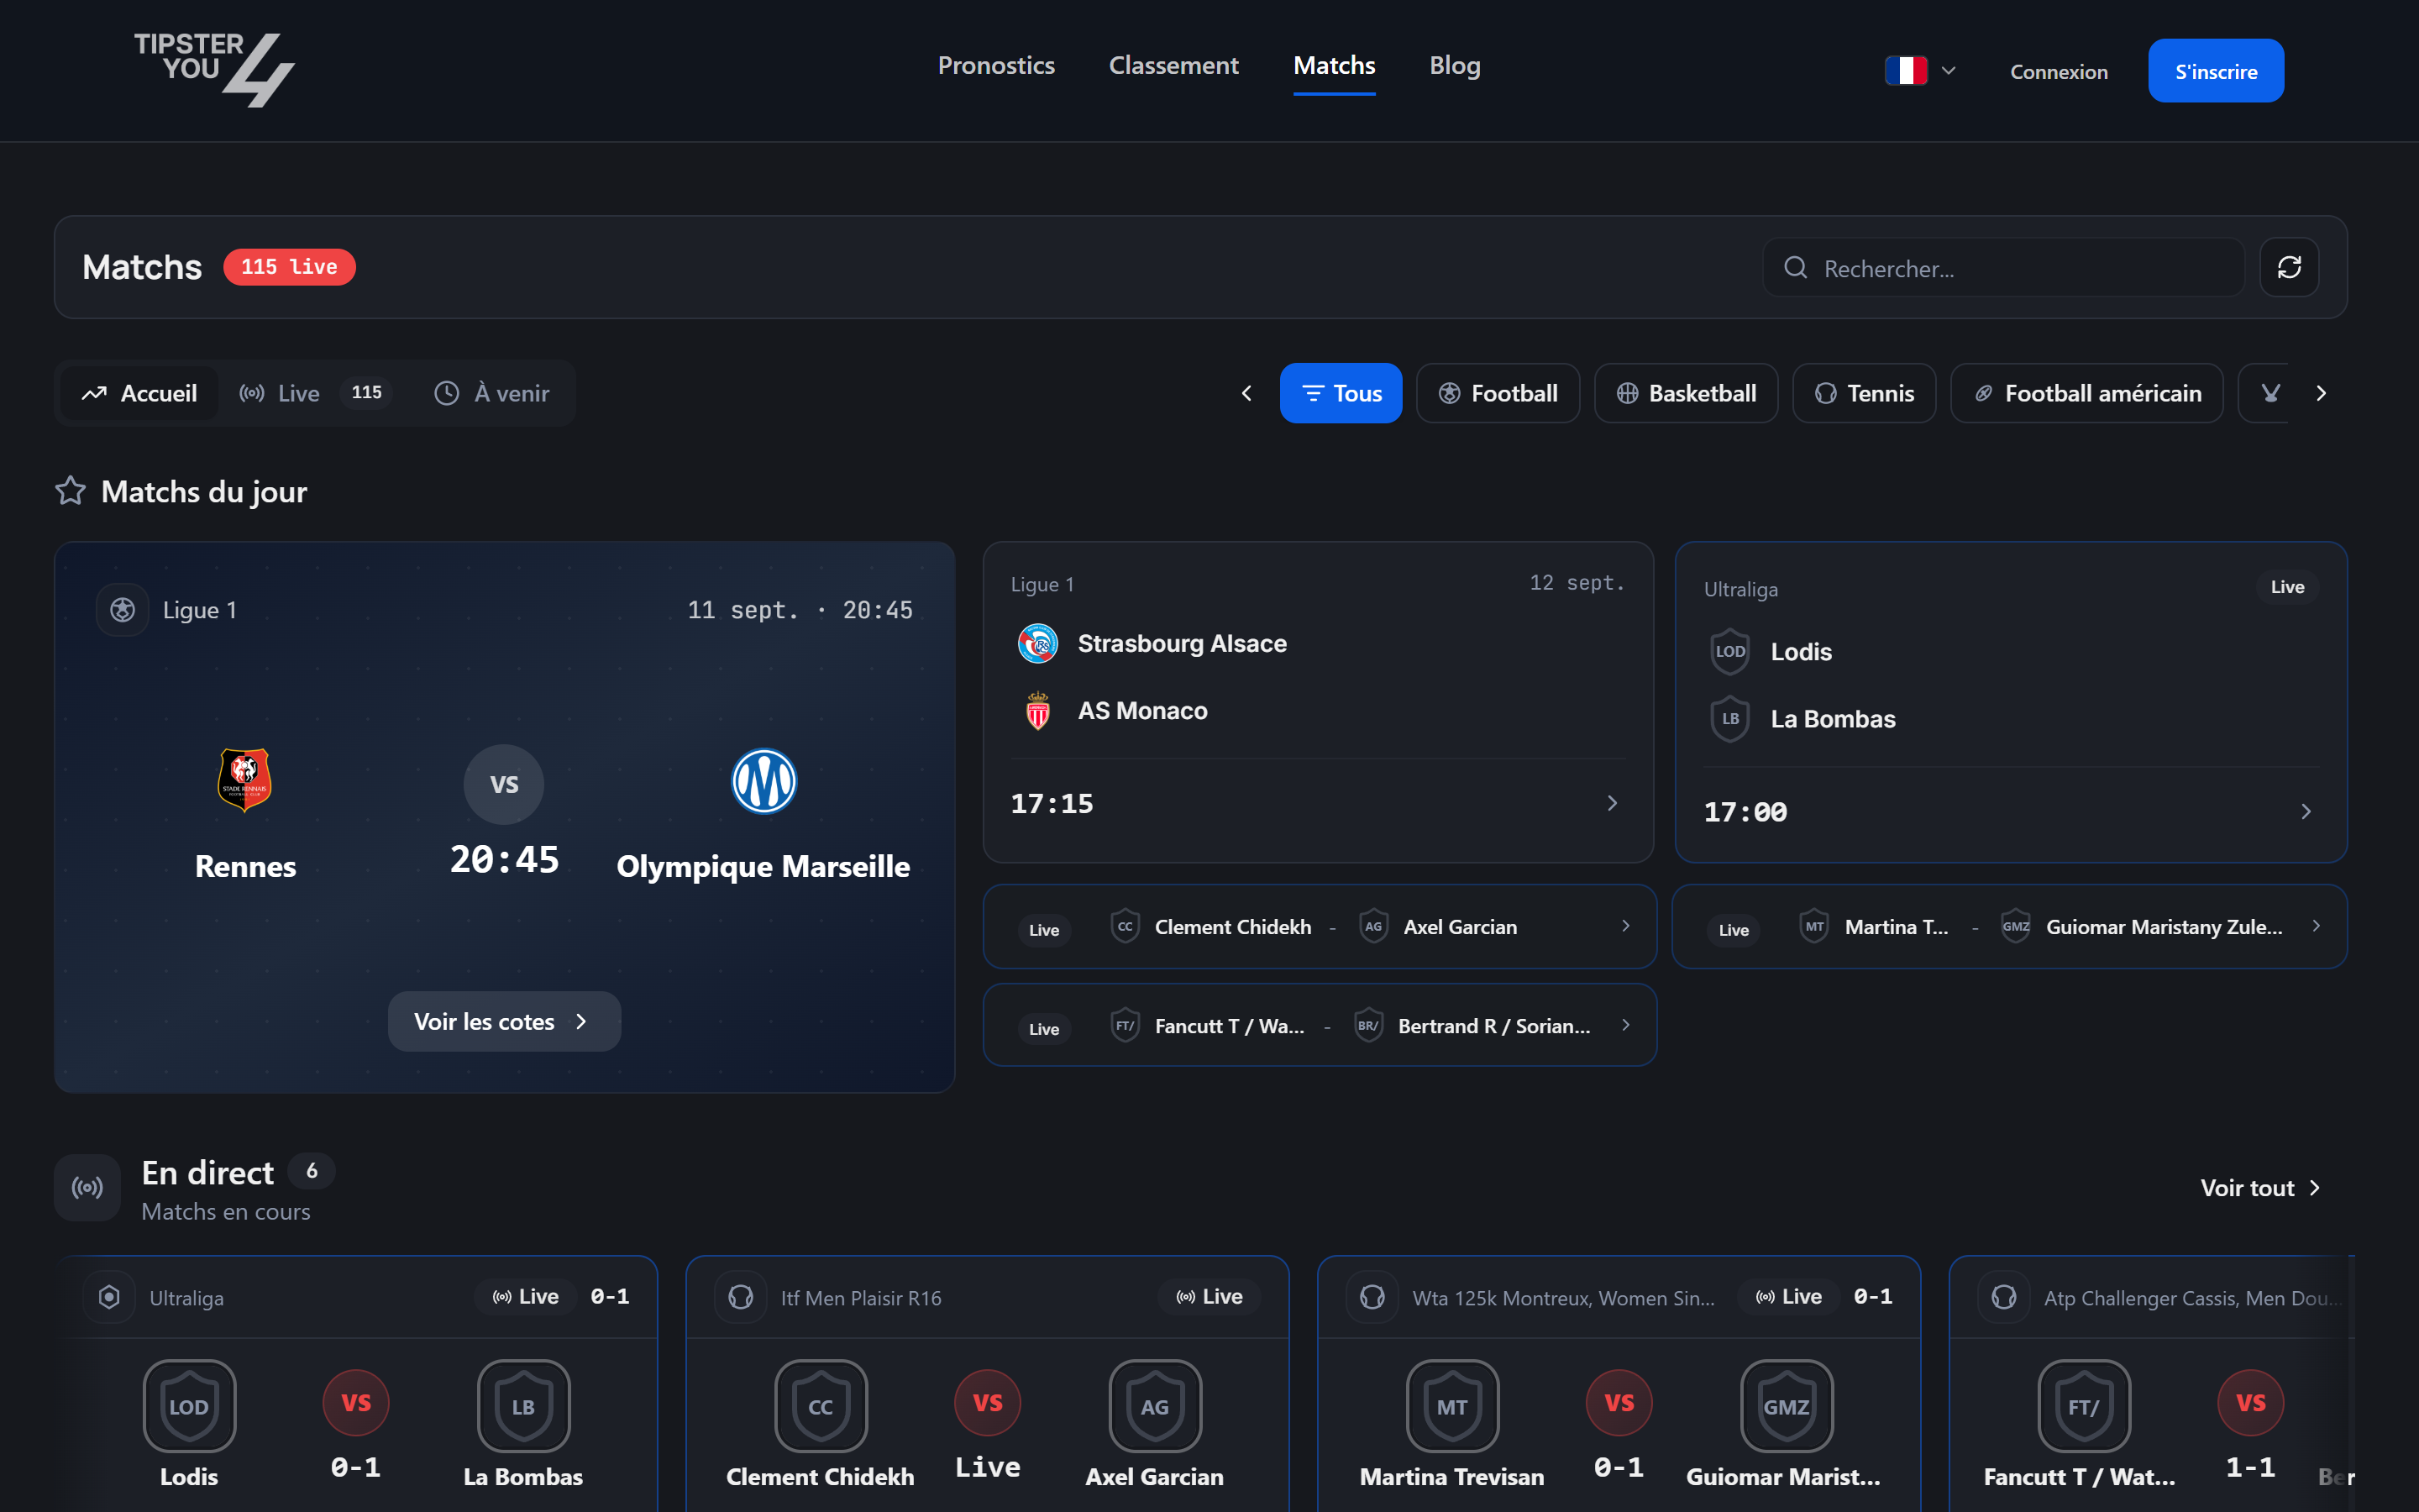Click the large LOD shield for Lodis
The height and width of the screenshot is (1512, 2419).
(x=189, y=1406)
